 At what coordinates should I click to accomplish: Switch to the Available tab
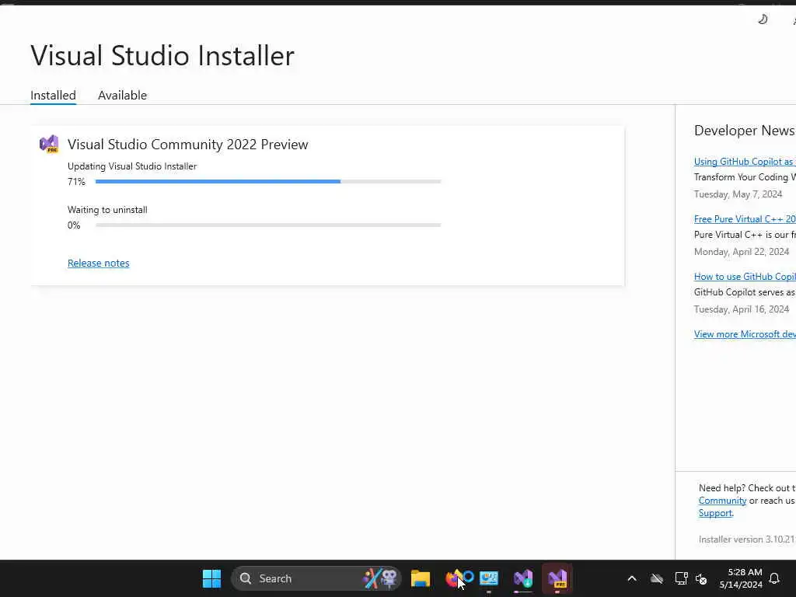pos(122,95)
